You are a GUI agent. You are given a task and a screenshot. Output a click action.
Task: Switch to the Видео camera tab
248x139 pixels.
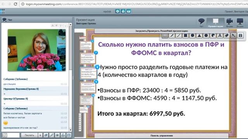click(229, 23)
